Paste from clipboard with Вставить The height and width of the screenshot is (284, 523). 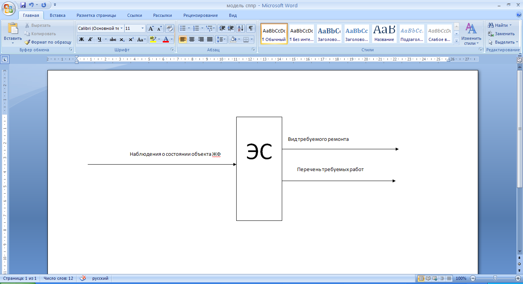13,34
